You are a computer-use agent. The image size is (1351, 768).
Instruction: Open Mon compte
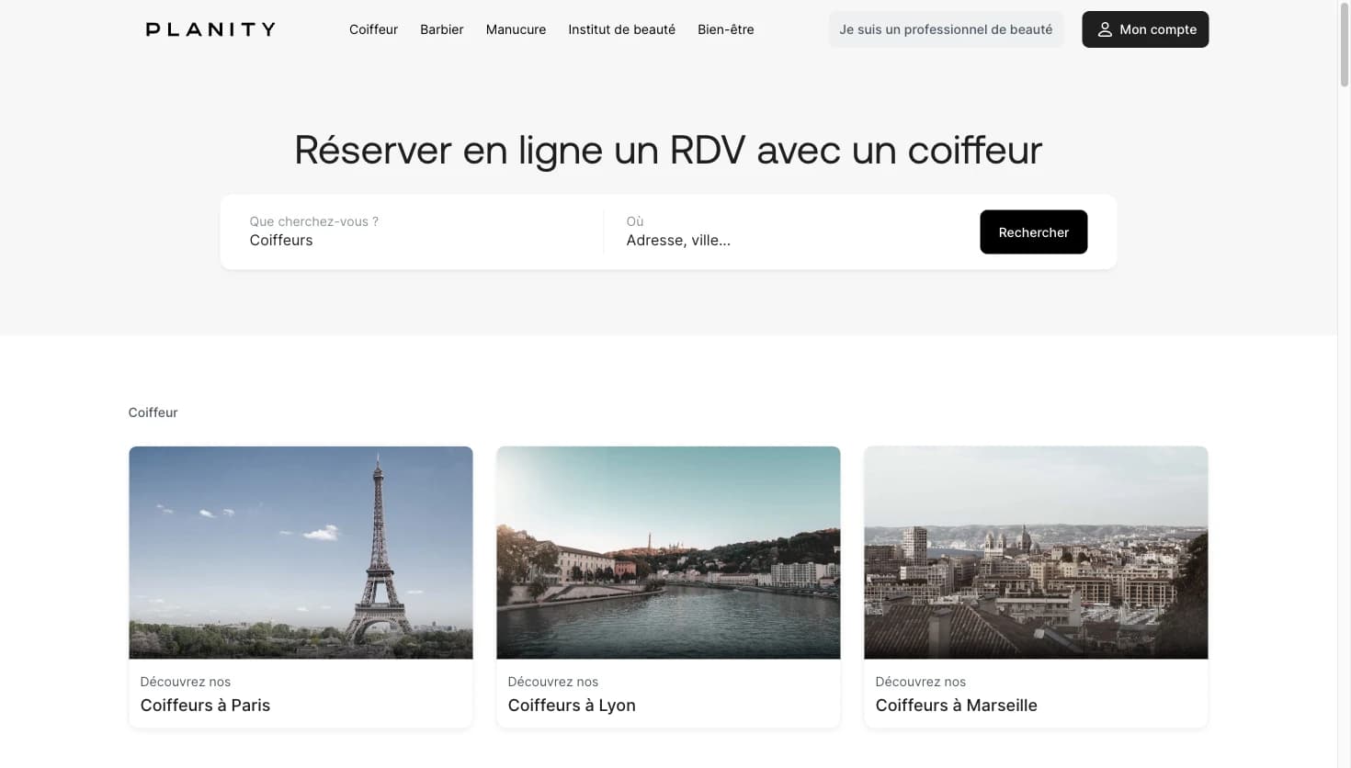tap(1145, 29)
